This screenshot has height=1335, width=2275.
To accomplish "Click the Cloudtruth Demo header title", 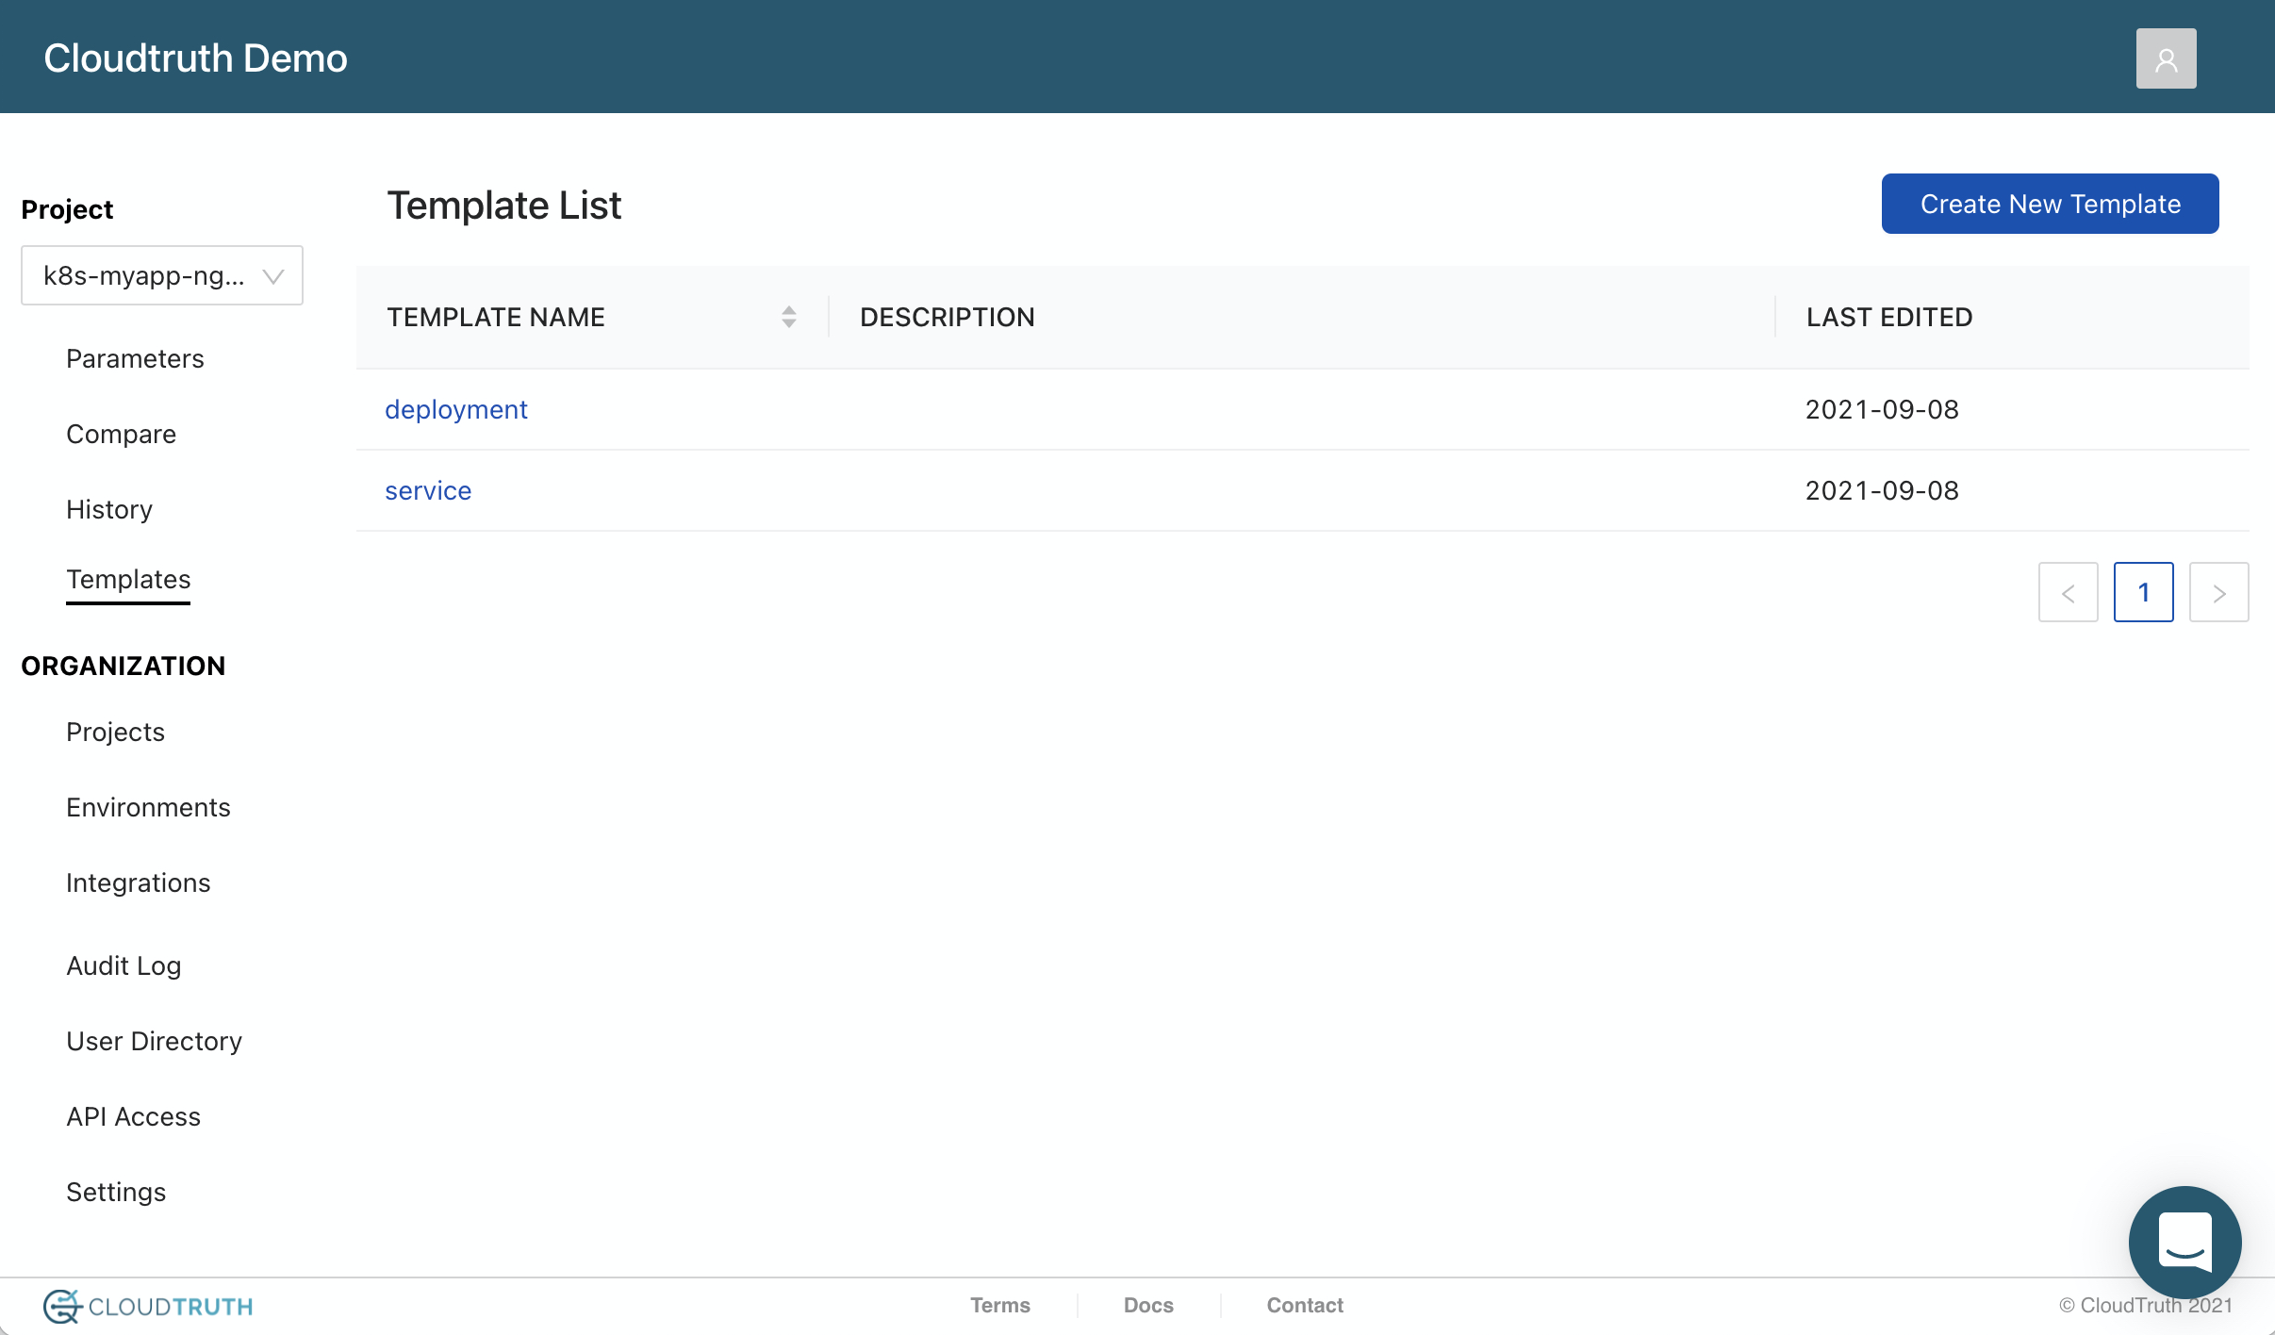I will pyautogui.click(x=195, y=58).
